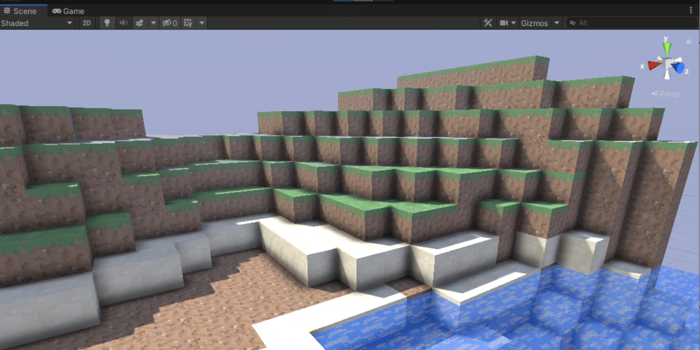Viewport: 700px width, 350px height.
Task: Switch to the Game tab
Action: coord(68,11)
